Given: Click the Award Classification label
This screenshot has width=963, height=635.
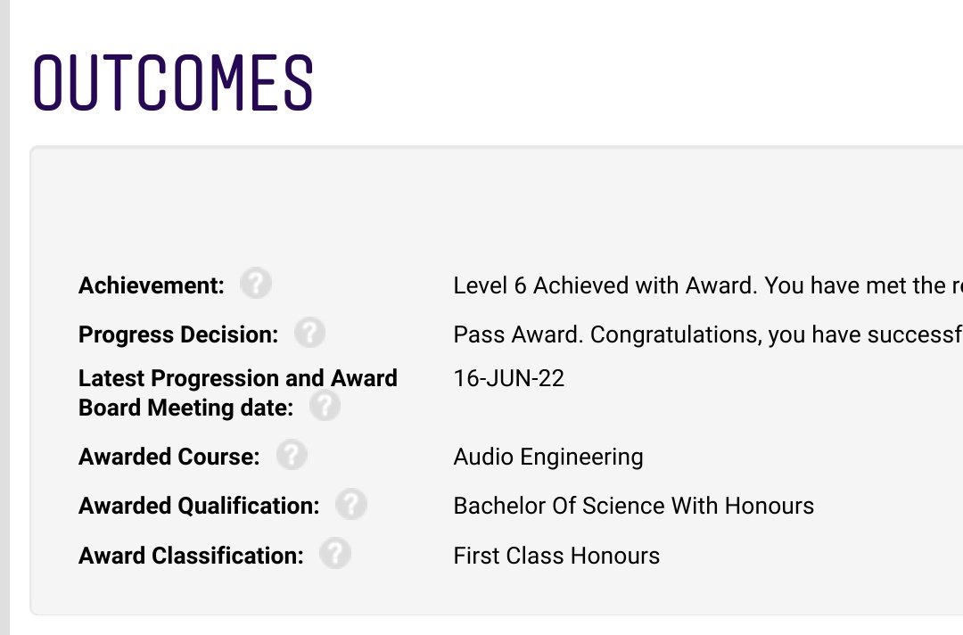Looking at the screenshot, I should [191, 556].
